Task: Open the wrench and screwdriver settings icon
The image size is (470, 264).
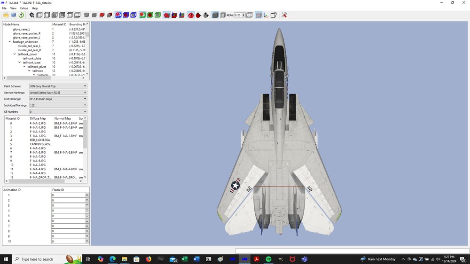Action: pos(284,15)
